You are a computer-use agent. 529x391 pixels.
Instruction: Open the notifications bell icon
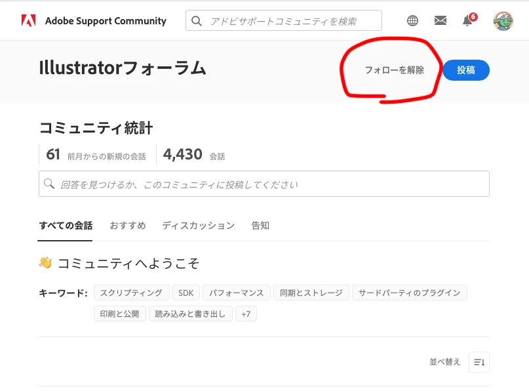(x=468, y=20)
